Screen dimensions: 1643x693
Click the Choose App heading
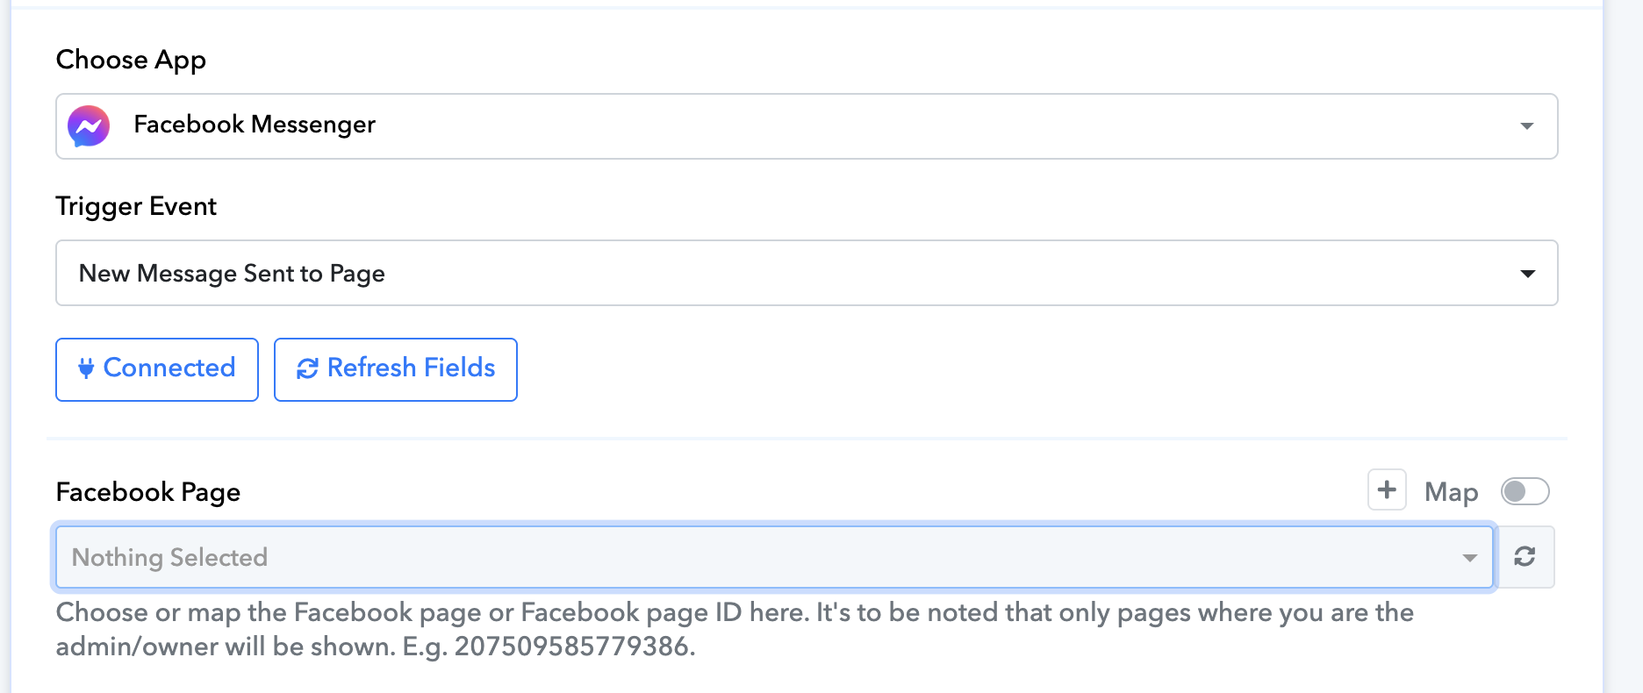coord(131,60)
